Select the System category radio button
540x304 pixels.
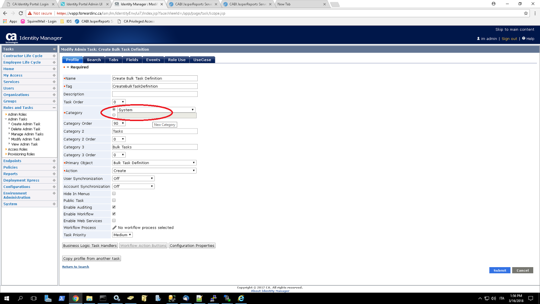(114, 110)
